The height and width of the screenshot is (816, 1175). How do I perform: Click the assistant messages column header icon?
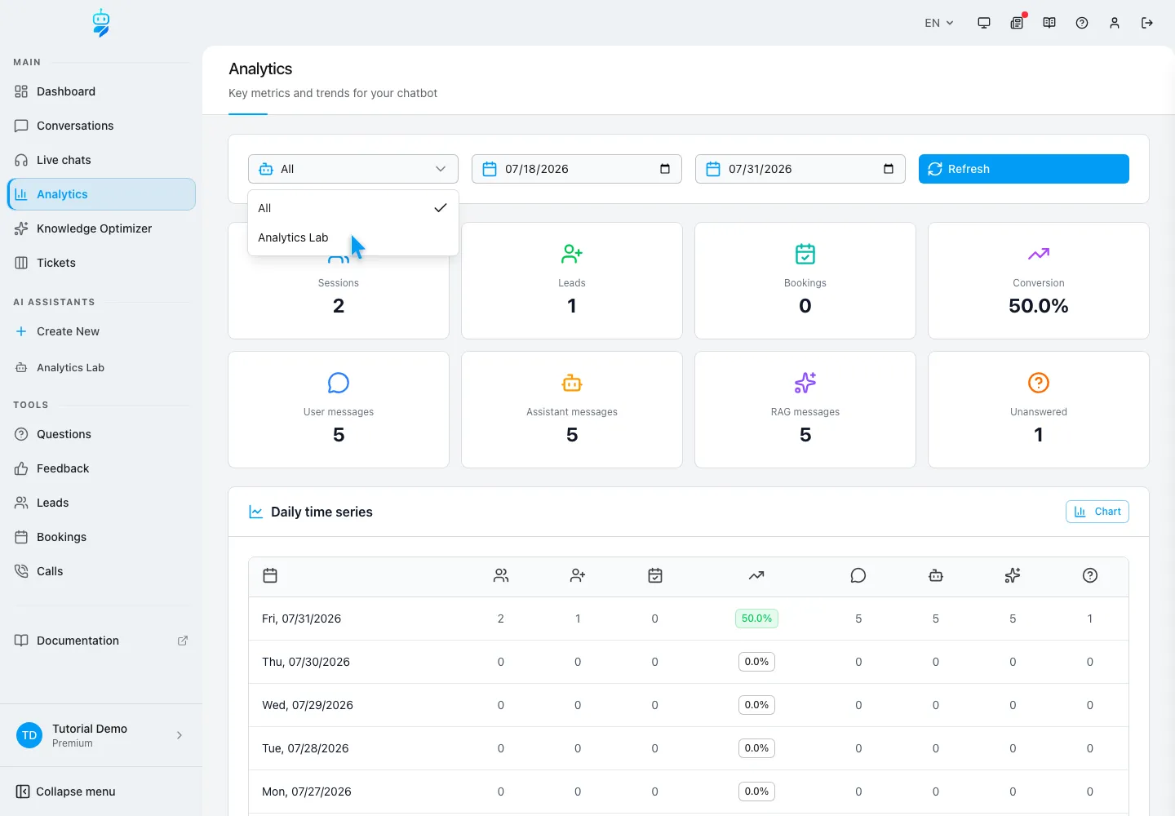[x=936, y=575]
